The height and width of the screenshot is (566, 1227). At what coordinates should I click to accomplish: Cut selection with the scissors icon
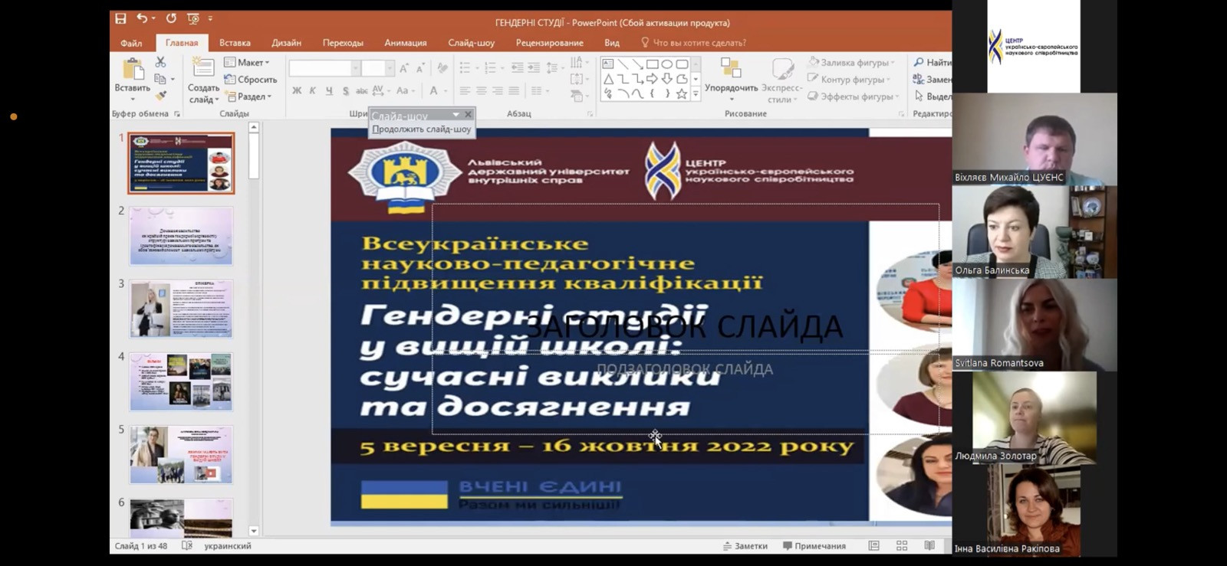pos(160,62)
